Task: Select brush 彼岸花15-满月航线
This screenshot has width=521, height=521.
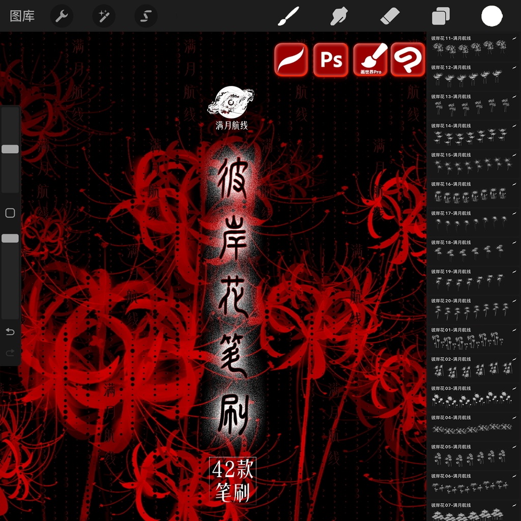Action: [x=474, y=164]
